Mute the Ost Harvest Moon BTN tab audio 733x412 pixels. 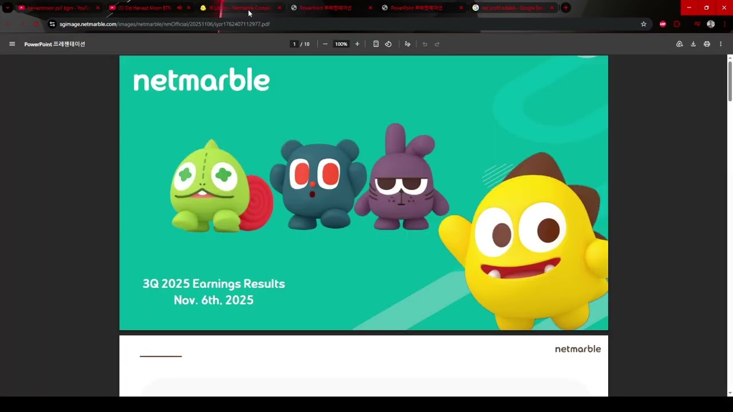click(180, 8)
